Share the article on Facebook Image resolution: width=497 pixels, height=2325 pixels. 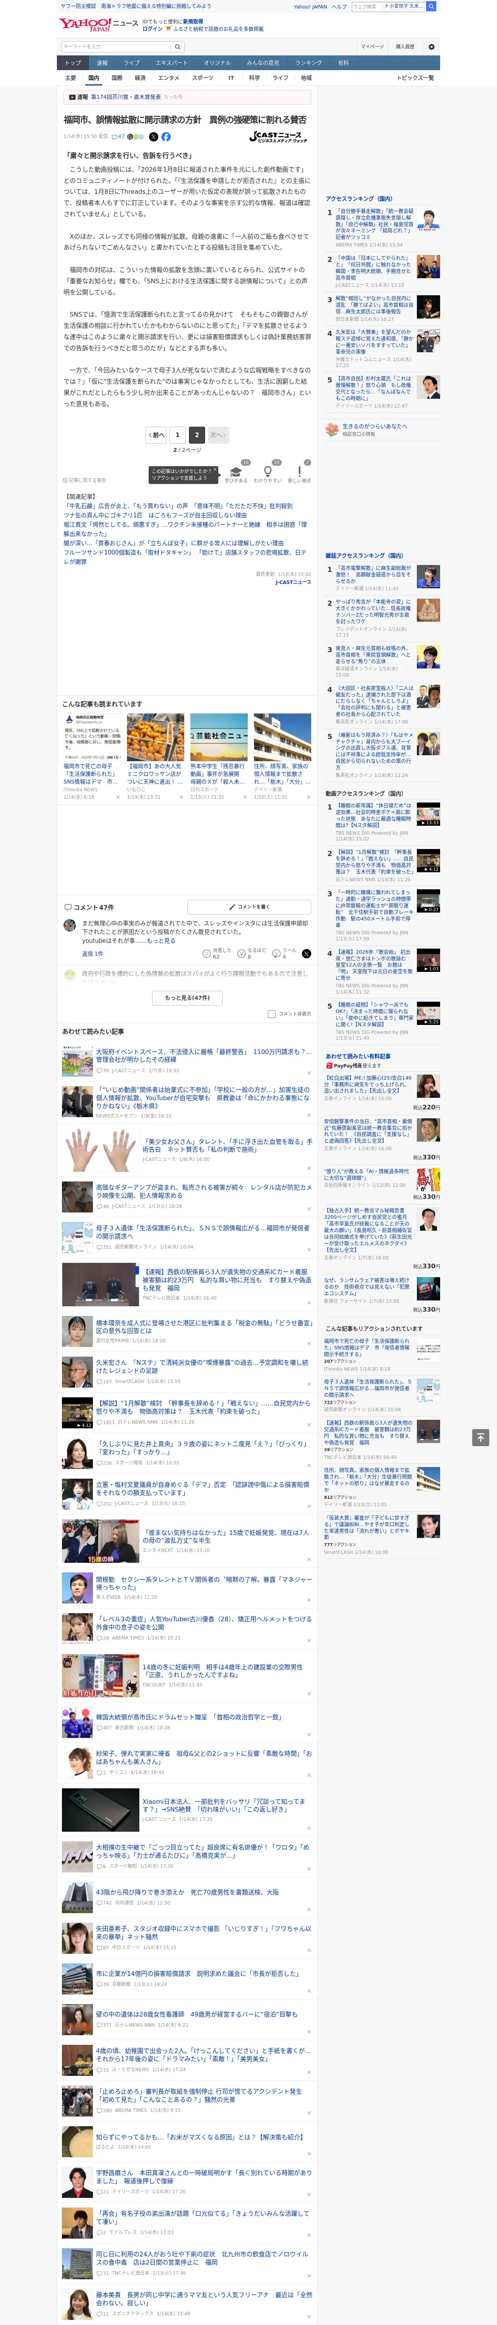pos(166,137)
